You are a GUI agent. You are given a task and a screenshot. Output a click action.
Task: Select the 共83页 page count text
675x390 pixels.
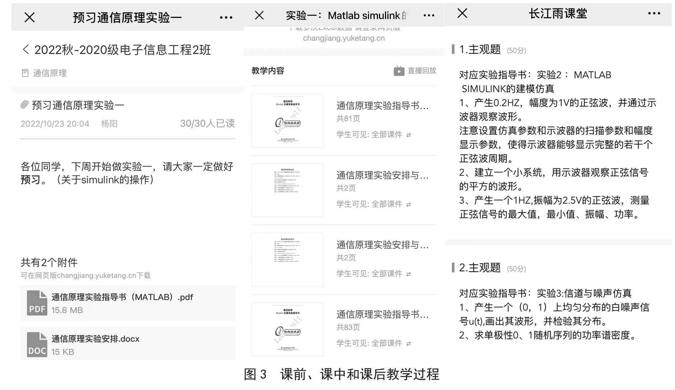point(348,327)
